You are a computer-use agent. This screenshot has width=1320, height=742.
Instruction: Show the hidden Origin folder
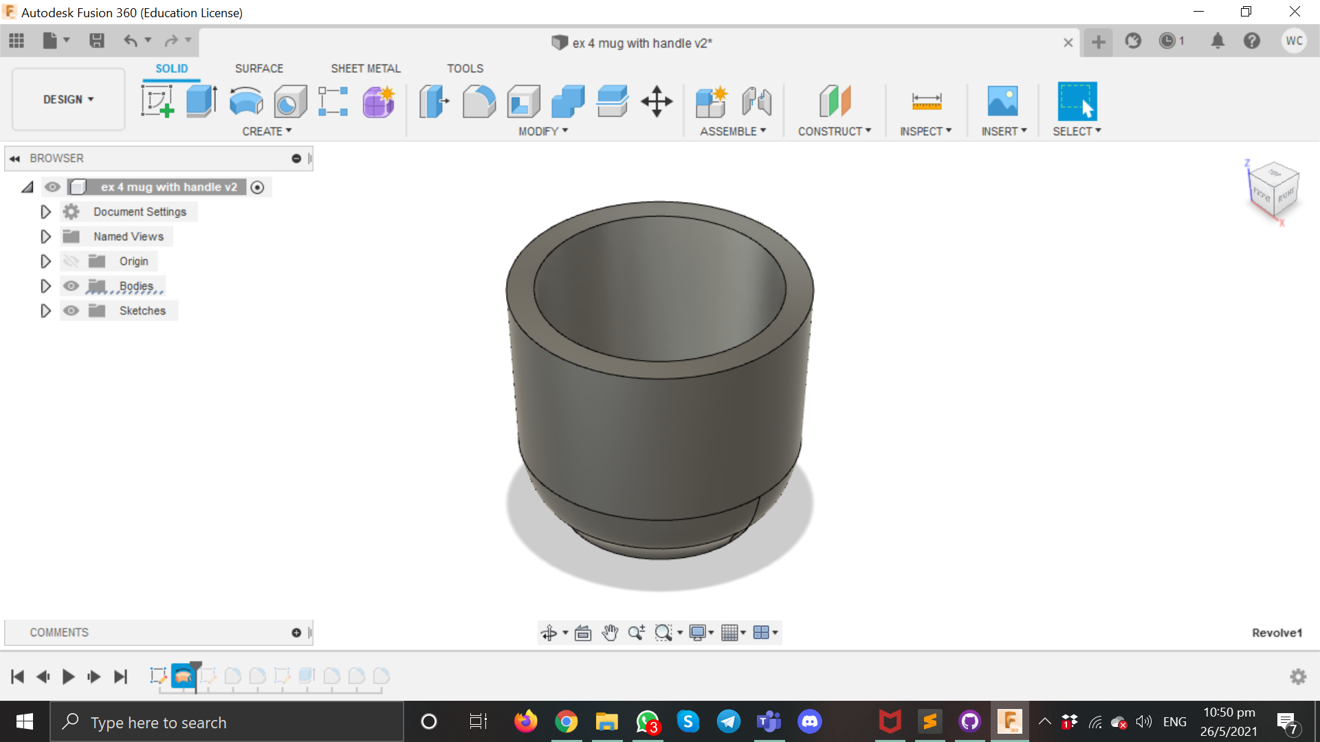pyautogui.click(x=71, y=261)
